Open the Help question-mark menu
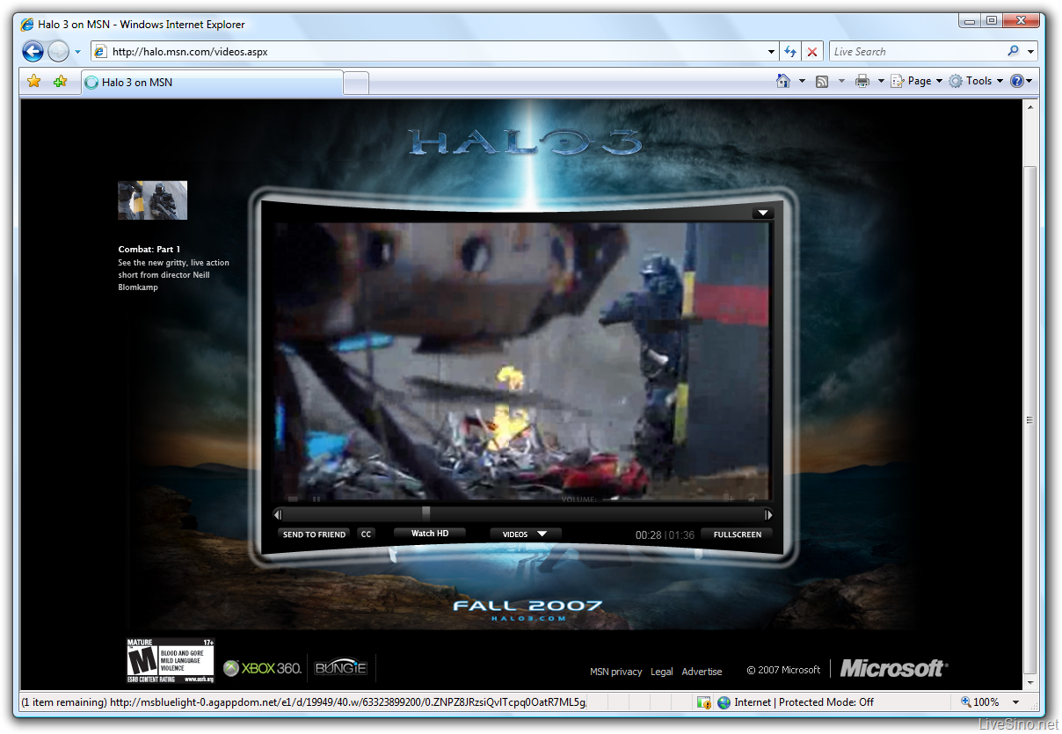This screenshot has width=1062, height=734. (x=1021, y=81)
